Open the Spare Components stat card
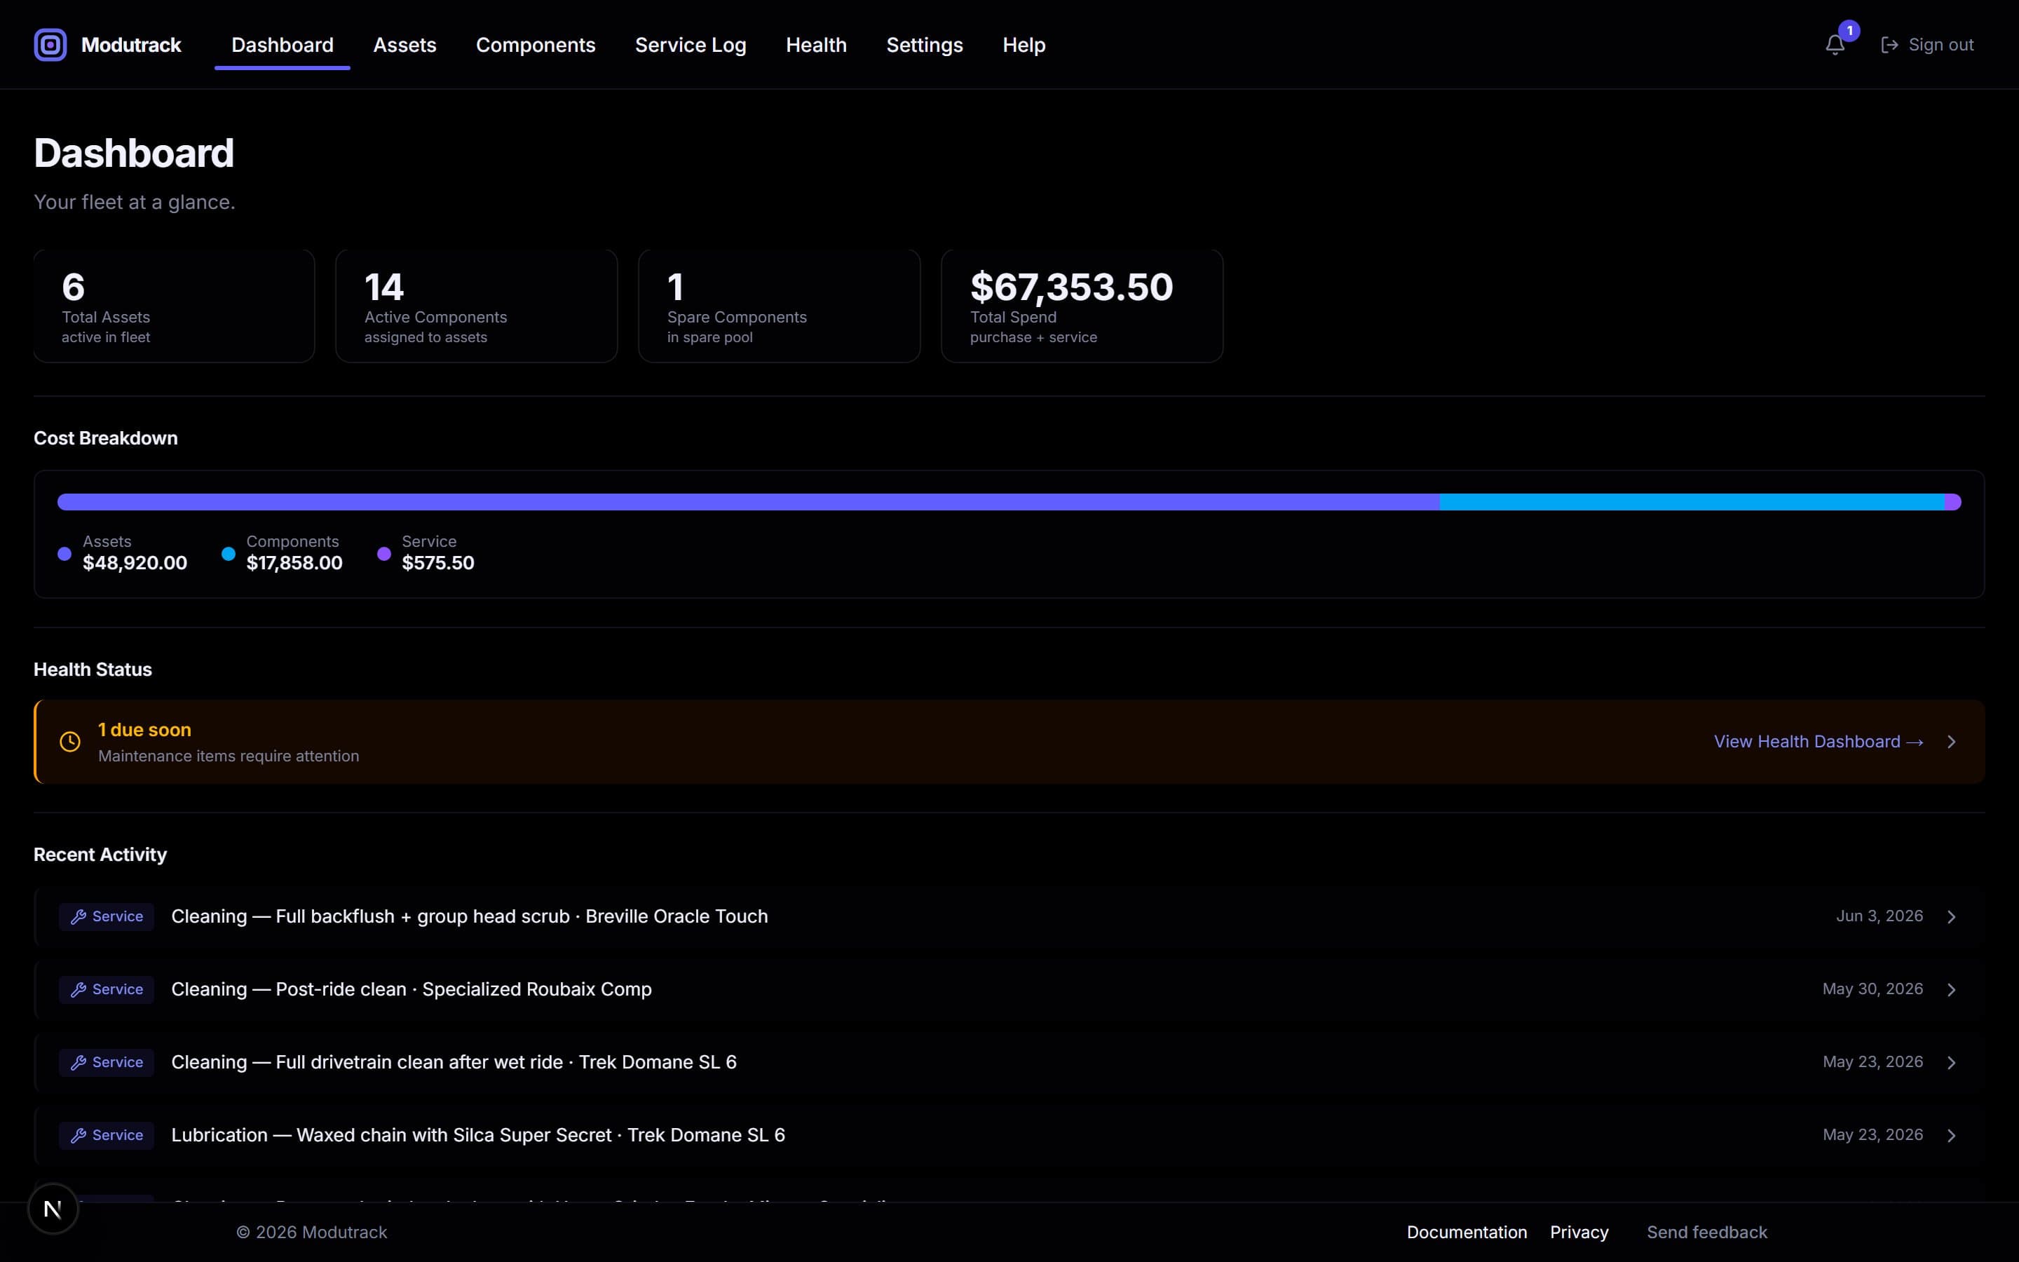The width and height of the screenshot is (2019, 1262). pos(780,306)
